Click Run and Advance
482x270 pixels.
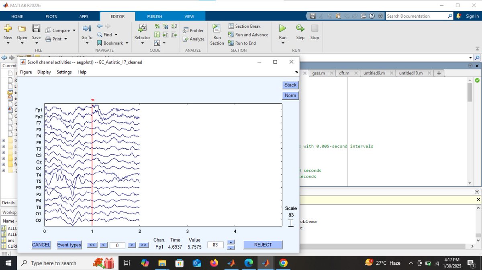[248, 35]
